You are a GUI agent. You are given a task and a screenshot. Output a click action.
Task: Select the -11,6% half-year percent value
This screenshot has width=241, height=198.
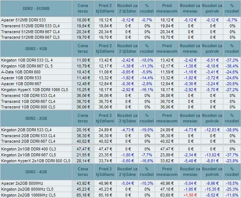[x=232, y=195]
